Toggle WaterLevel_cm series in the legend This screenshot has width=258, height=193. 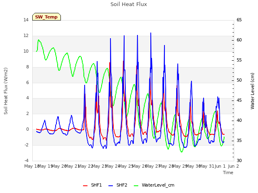(x=154, y=185)
